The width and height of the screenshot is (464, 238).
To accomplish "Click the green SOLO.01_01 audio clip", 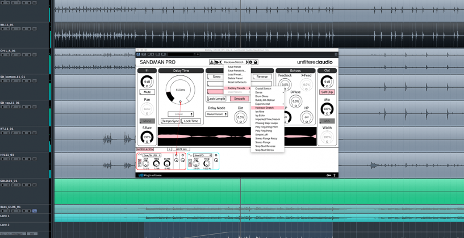I will pos(259,191).
